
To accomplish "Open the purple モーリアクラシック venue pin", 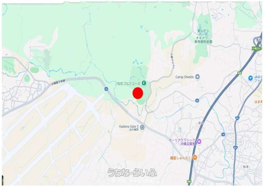I will [x=199, y=141].
